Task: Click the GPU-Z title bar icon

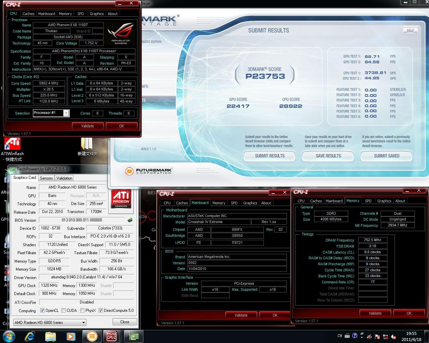Action: pyautogui.click(x=13, y=169)
